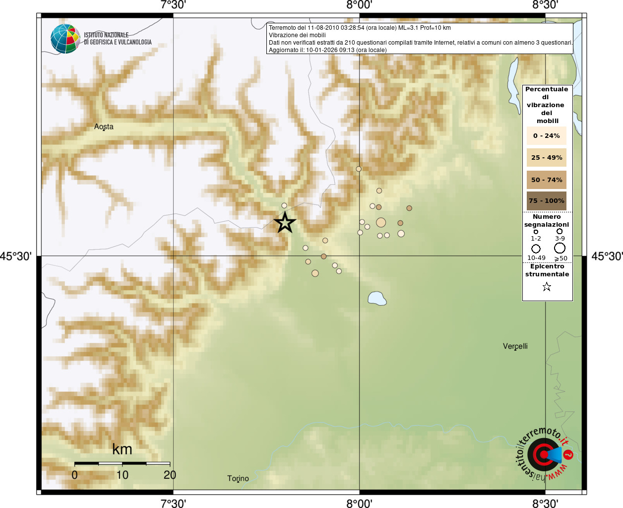Click the 8°30' longitude label on the bottom axis
623x508 pixels.
545,504
